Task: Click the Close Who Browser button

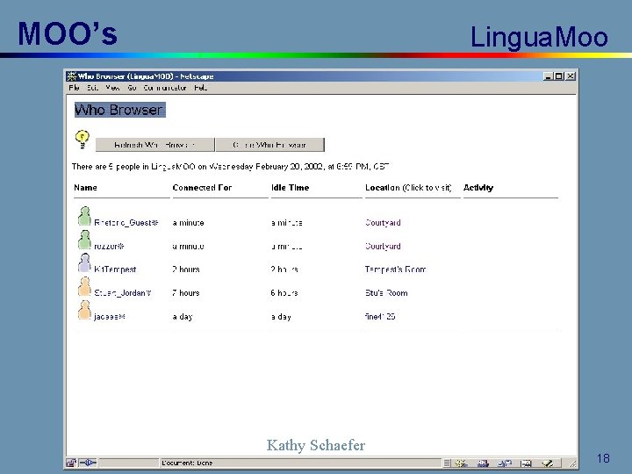Action: pos(269,145)
